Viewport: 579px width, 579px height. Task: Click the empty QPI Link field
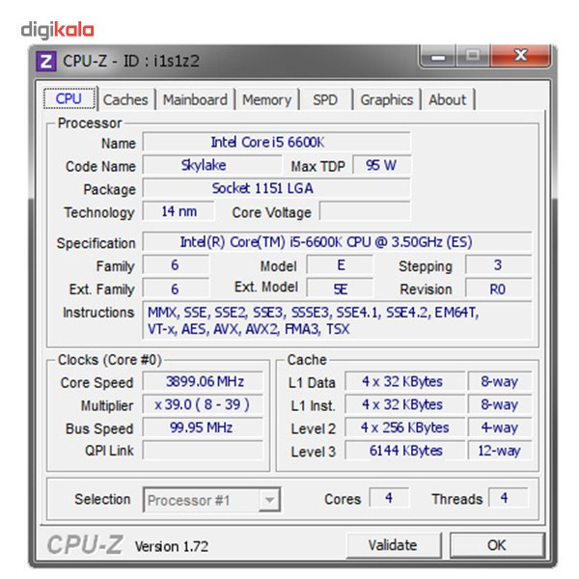[x=203, y=450]
